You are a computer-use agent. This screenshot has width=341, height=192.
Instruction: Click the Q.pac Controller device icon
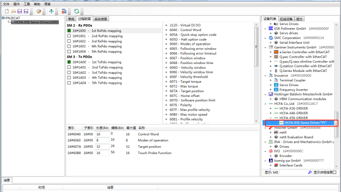[276, 57]
